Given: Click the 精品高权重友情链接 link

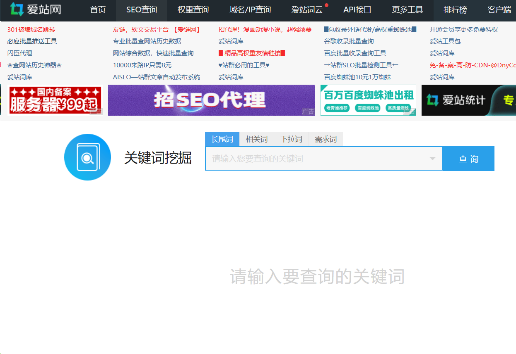Looking at the screenshot, I should [x=252, y=53].
